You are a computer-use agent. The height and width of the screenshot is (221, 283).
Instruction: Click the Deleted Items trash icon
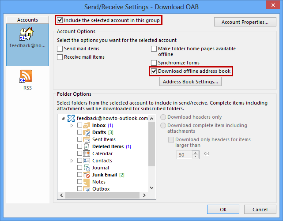[x=87, y=146]
